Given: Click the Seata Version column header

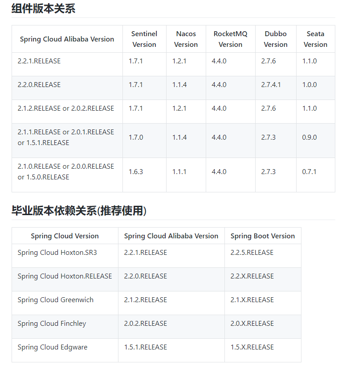Looking at the screenshot, I should click(x=315, y=39).
